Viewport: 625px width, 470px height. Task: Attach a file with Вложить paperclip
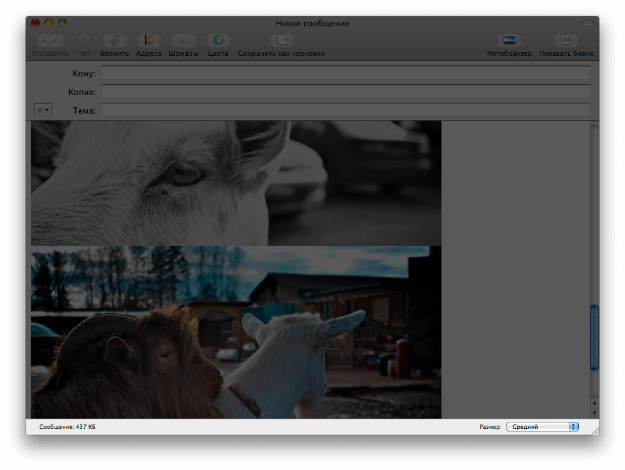click(114, 40)
